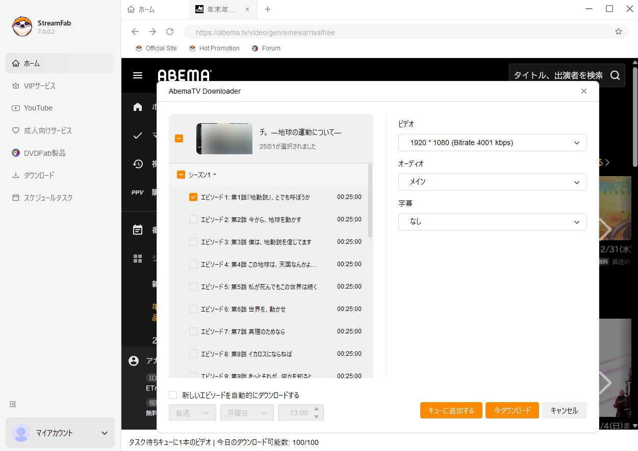
Task: Enable auto-download new episodes checkbox
Action: tap(173, 395)
